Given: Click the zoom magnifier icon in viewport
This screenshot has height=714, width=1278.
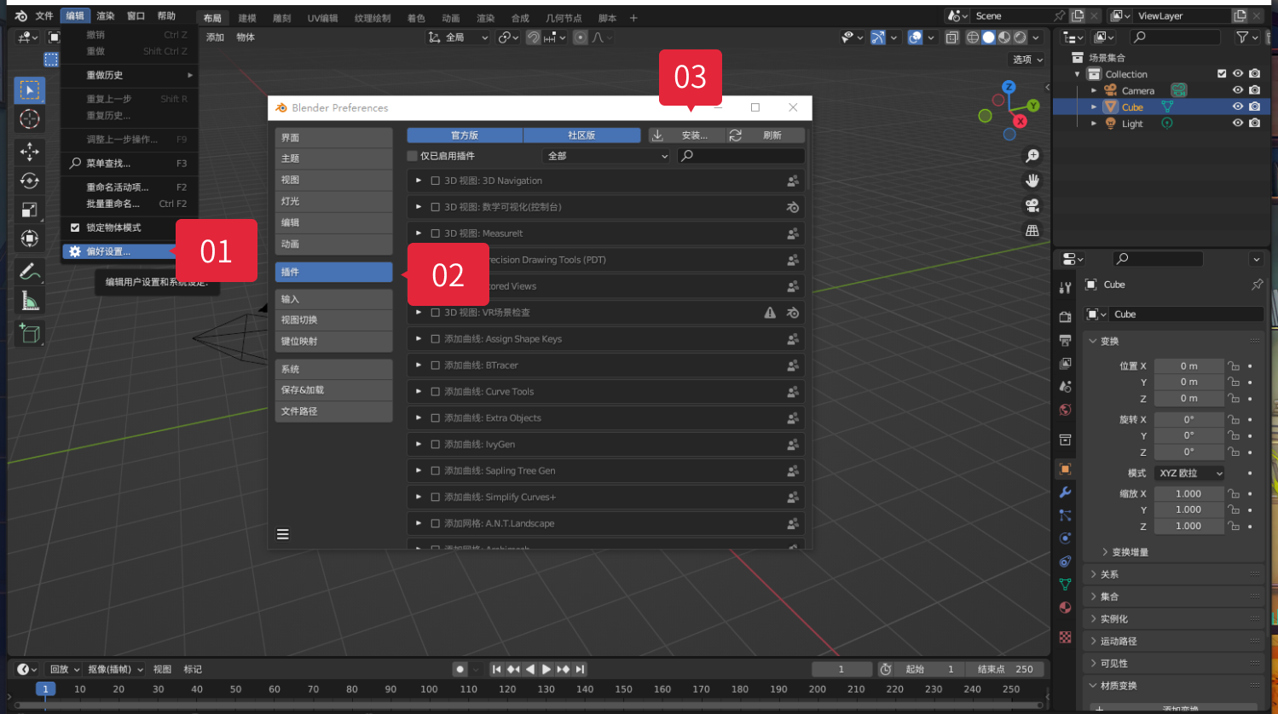Looking at the screenshot, I should click(1032, 156).
